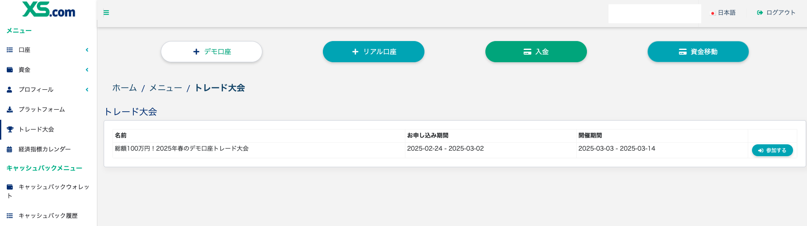
Task: Toggle the hamburger sidebar menu icon
Action: pos(106,13)
